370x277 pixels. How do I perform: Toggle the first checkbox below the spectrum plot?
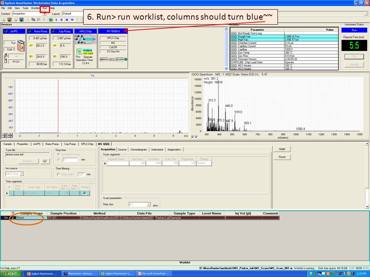coord(193,137)
